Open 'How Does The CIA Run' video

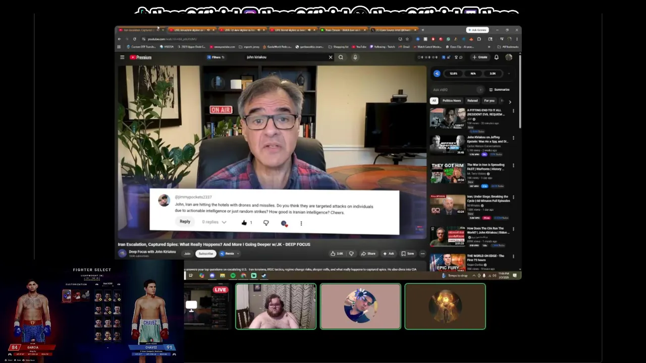pyautogui.click(x=448, y=236)
